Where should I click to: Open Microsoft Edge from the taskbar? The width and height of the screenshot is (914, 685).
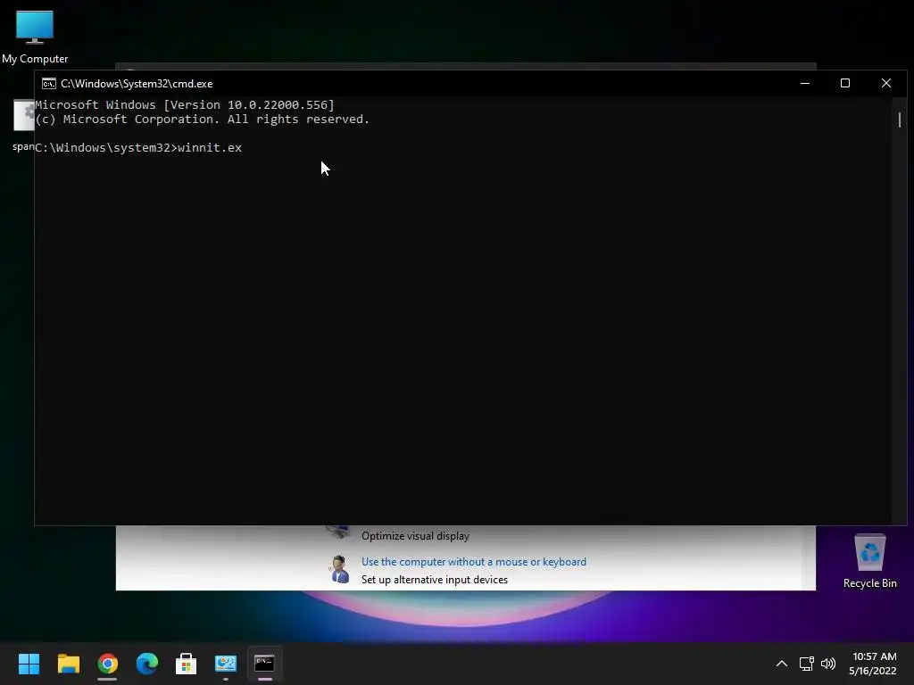(x=147, y=664)
